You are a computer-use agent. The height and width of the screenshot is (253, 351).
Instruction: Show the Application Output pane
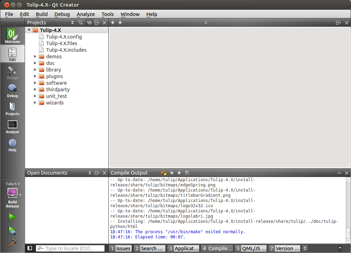[183, 248]
